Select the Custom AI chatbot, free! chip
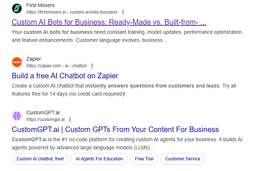This screenshot has width=275, height=171. [40, 159]
